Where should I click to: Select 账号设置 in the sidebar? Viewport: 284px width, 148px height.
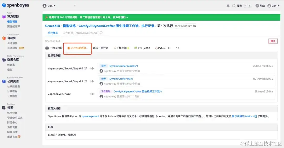(12, 113)
